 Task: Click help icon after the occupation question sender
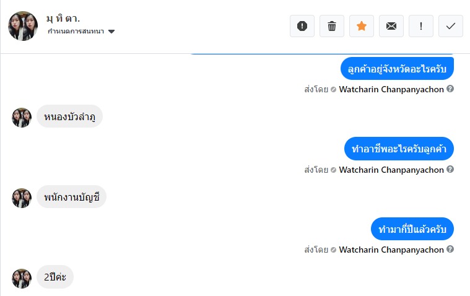(450, 170)
